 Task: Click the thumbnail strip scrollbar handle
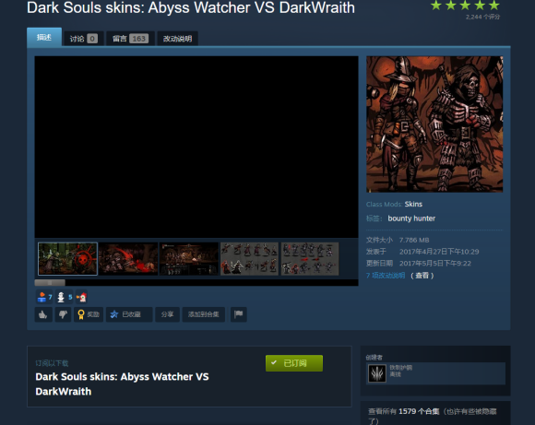coord(50,283)
